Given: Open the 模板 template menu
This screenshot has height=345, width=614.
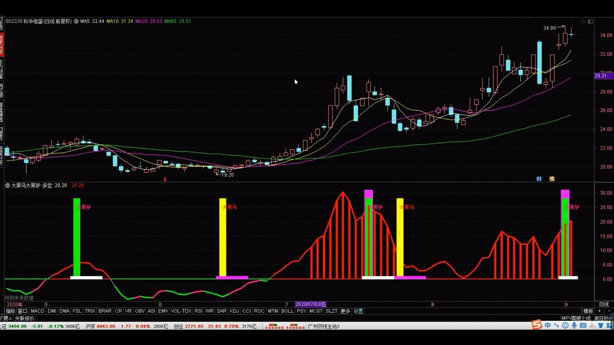Looking at the screenshot, I should coord(588,311).
